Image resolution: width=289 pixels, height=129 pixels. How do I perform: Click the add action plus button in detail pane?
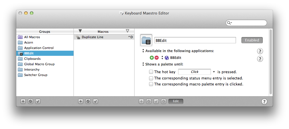pos(141,101)
